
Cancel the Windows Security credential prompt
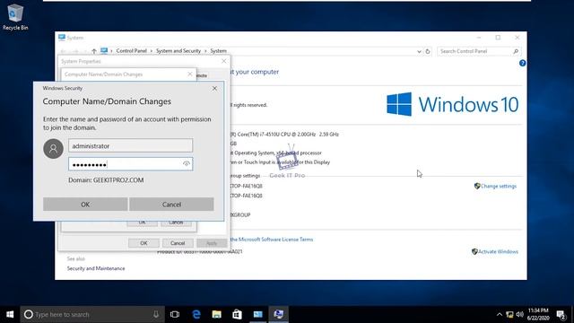(171, 205)
